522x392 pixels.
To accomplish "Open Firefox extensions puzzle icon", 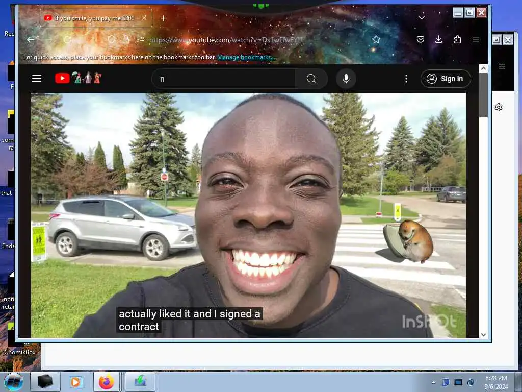I will click(x=457, y=40).
